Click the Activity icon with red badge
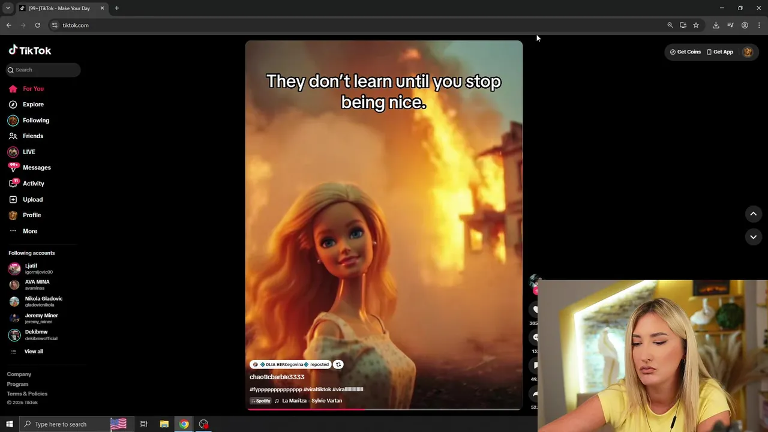 coord(13,184)
